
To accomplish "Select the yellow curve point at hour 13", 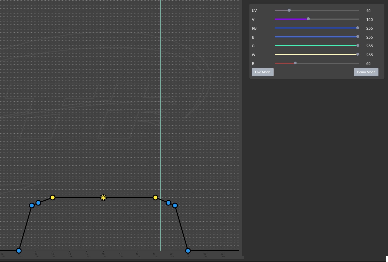I will coord(53,197).
